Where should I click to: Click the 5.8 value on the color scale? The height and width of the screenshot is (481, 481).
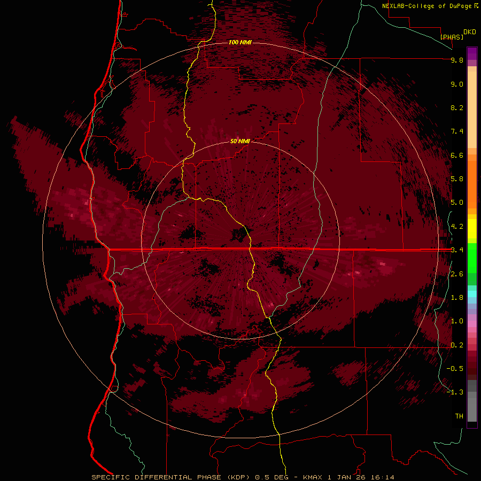coord(457,179)
